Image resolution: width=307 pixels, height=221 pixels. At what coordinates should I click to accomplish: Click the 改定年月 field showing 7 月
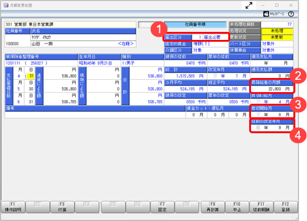coord(228,76)
